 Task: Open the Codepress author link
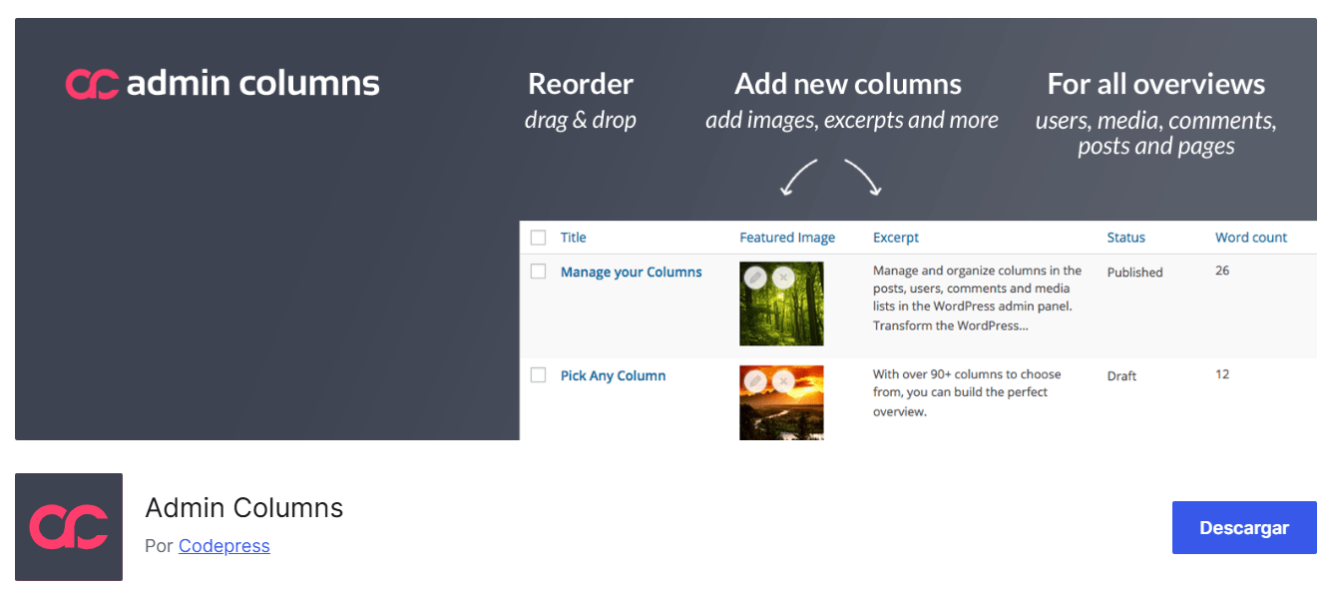tap(223, 546)
